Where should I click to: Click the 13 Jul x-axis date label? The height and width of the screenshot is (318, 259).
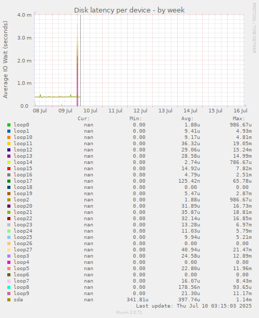tap(165, 111)
